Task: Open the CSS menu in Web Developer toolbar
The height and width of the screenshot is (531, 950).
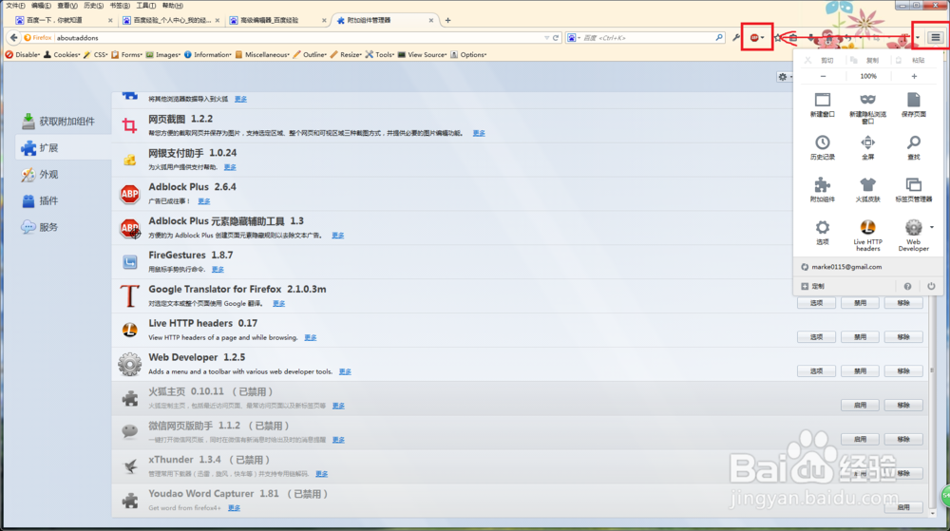Action: point(96,54)
